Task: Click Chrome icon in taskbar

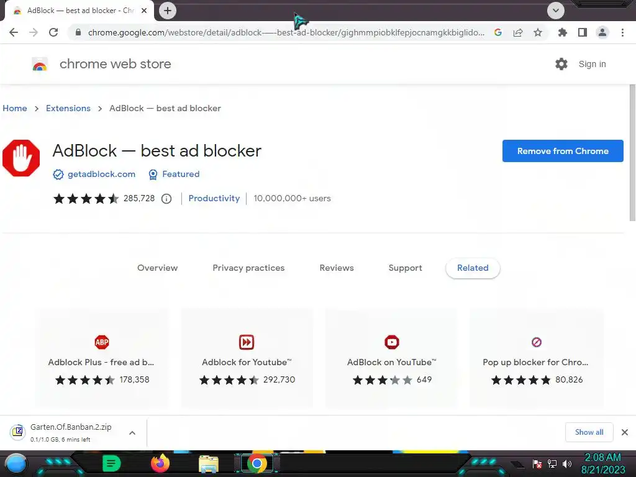Action: click(x=257, y=463)
